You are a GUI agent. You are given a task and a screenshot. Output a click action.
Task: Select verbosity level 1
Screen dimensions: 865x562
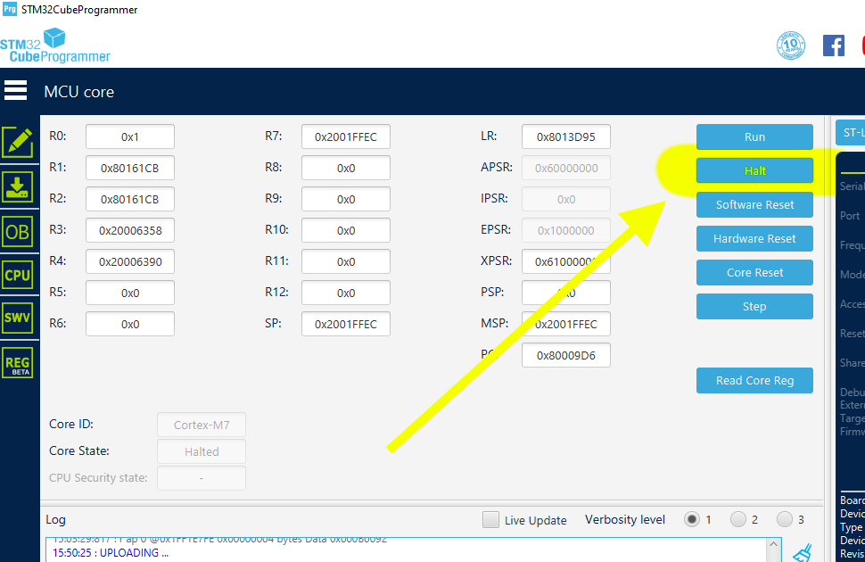692,519
